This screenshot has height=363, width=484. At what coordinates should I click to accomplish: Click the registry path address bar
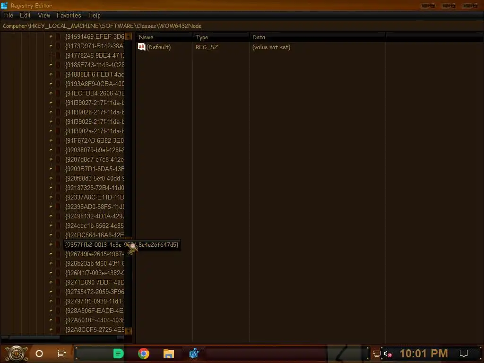[242, 26]
